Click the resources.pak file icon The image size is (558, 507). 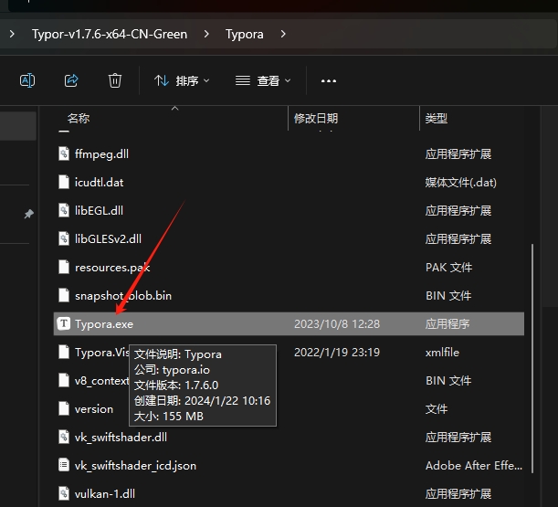coord(64,267)
